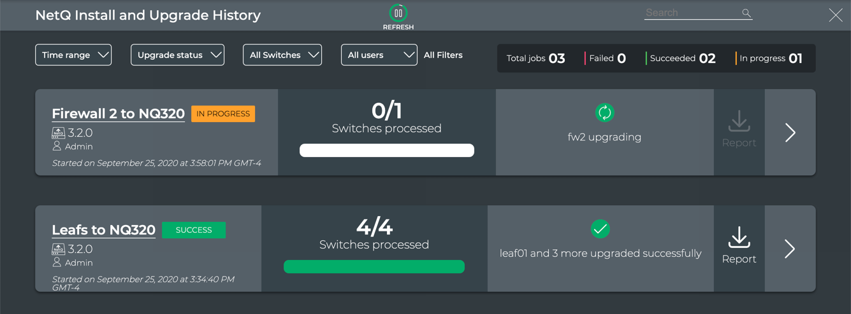The width and height of the screenshot is (851, 314).
Task: Select the All users dropdown
Action: coord(379,55)
